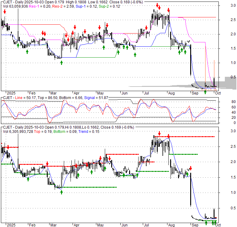237x227 pixels.
Task: Click the 3.0 price label on top chart axis
Action: [x=233, y=5]
